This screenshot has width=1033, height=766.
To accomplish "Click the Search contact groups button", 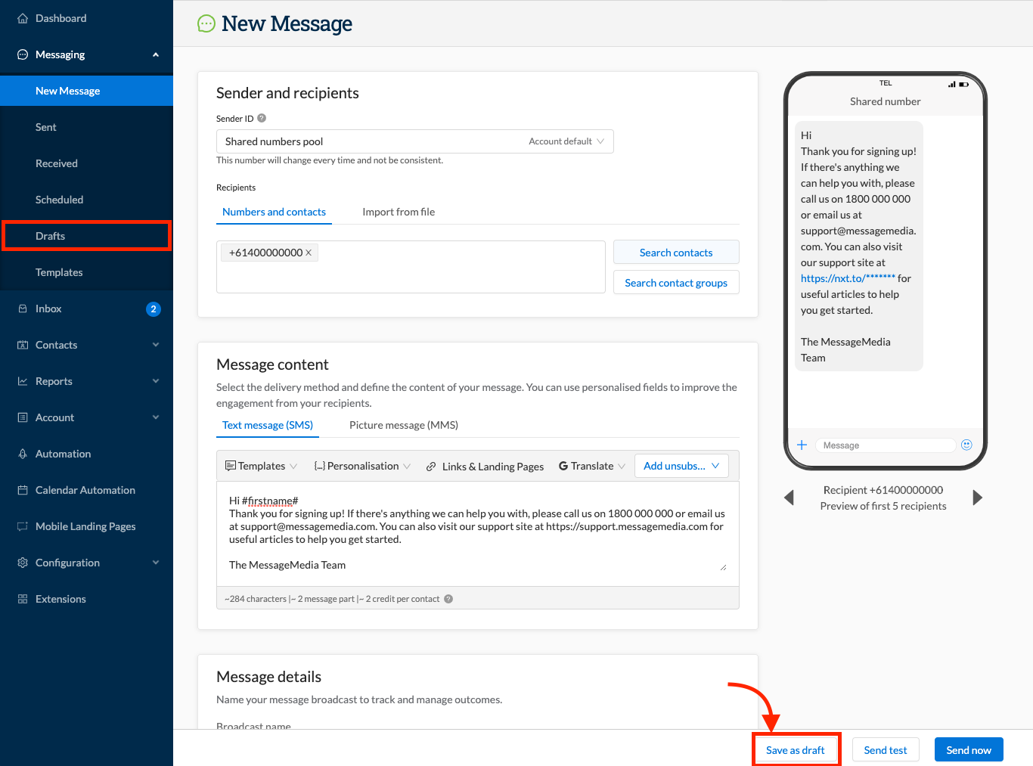I will (675, 282).
